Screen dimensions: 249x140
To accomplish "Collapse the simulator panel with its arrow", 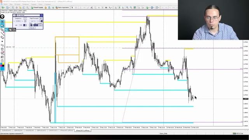I will 14,15.
